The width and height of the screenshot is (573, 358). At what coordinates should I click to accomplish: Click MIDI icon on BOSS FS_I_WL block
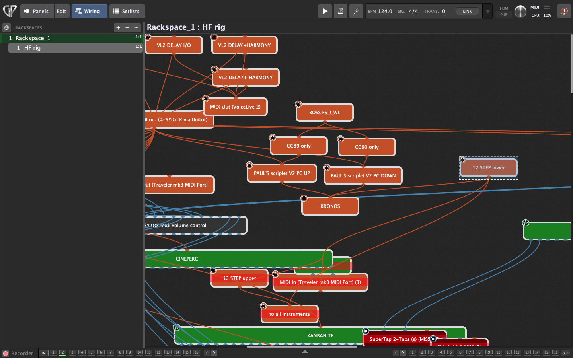(298, 104)
